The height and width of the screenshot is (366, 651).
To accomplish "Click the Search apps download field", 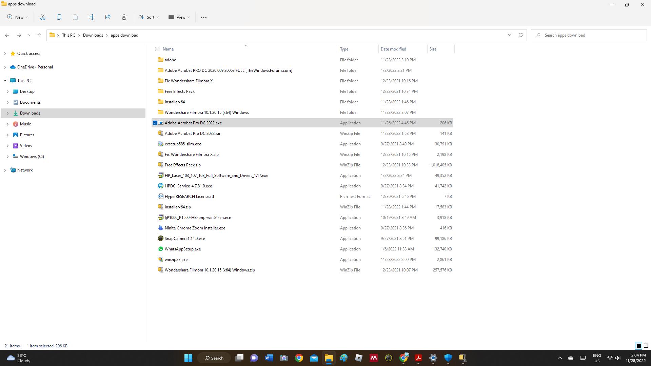I will pos(590,35).
